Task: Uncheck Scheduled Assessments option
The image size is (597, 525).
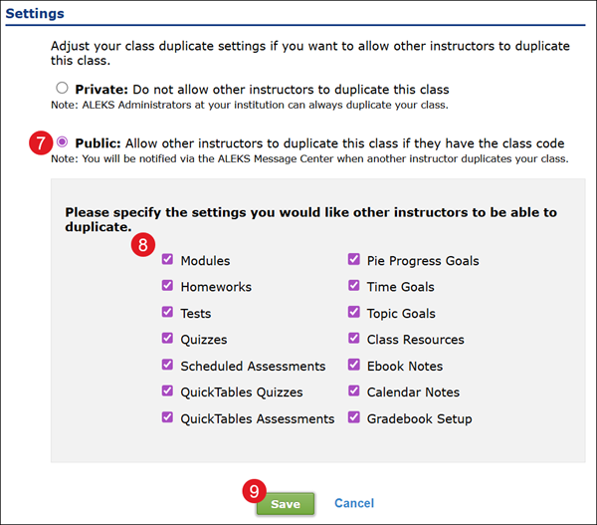Action: point(167,366)
